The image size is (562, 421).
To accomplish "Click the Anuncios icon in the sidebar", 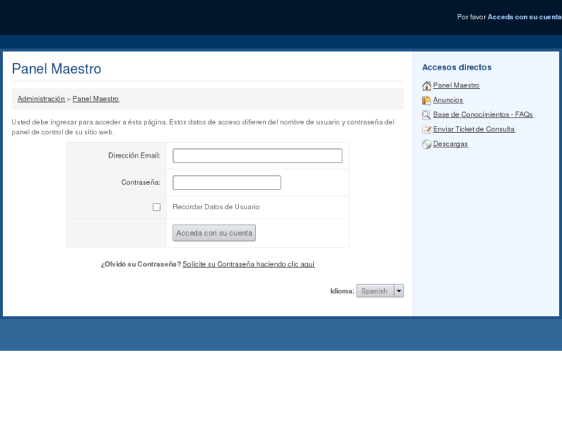I will pos(426,100).
